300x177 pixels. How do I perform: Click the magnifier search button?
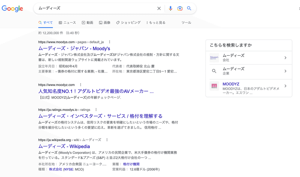[189, 8]
